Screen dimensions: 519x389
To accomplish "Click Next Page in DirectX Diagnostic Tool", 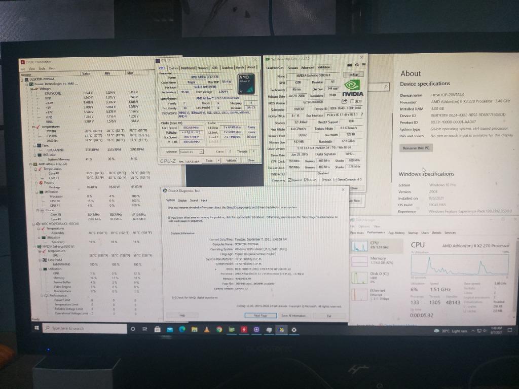I will (261, 316).
